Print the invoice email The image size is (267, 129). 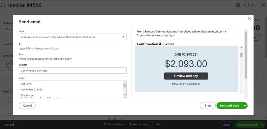208,106
